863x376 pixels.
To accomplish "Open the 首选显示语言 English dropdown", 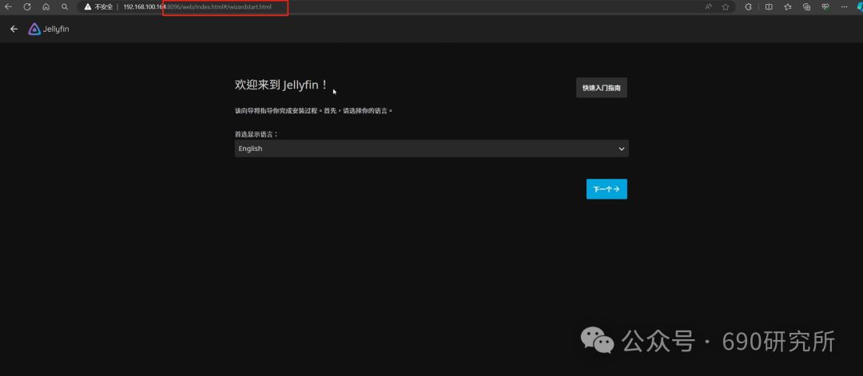I will pyautogui.click(x=431, y=148).
